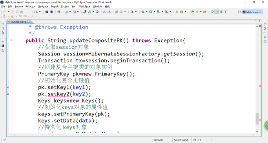This screenshot has height=143, width=268.
Task: Click the New file wizard icon
Action: tap(5, 12)
